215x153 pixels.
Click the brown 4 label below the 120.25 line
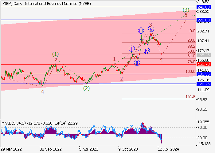42,92
